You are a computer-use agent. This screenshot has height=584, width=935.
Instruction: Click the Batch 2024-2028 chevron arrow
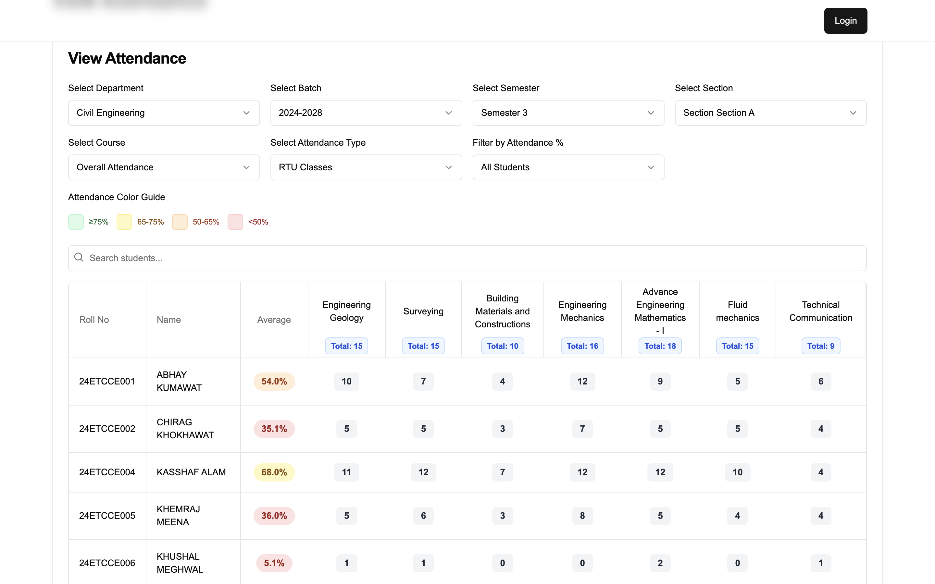448,113
